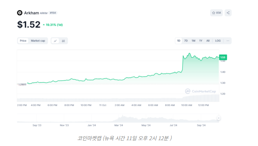Click the #154 rank badge

tap(53, 13)
